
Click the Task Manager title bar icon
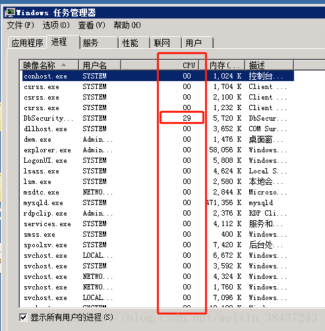10,13
